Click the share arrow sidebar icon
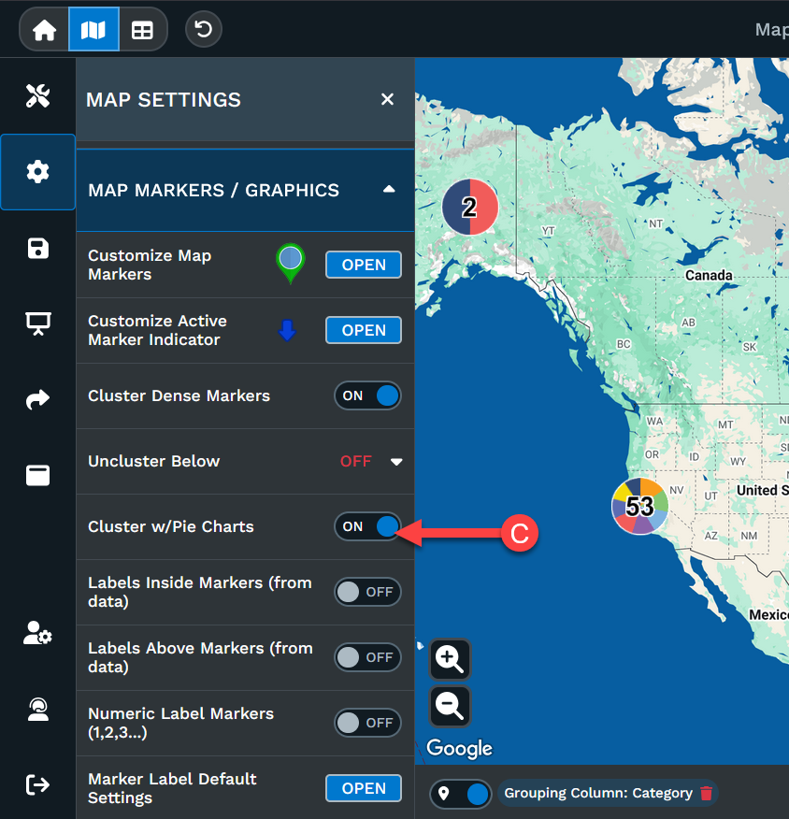 pos(37,399)
